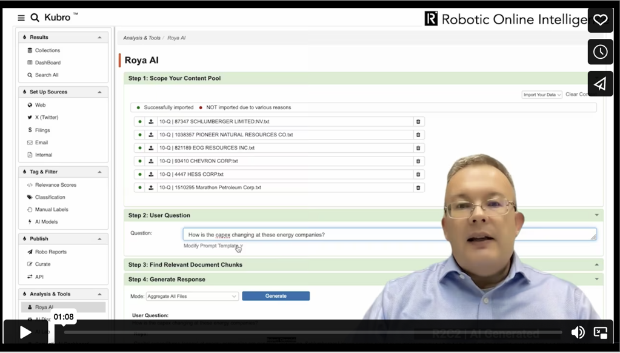This screenshot has height=353, width=620.
Task: Click inside the Question text field
Action: click(x=390, y=234)
